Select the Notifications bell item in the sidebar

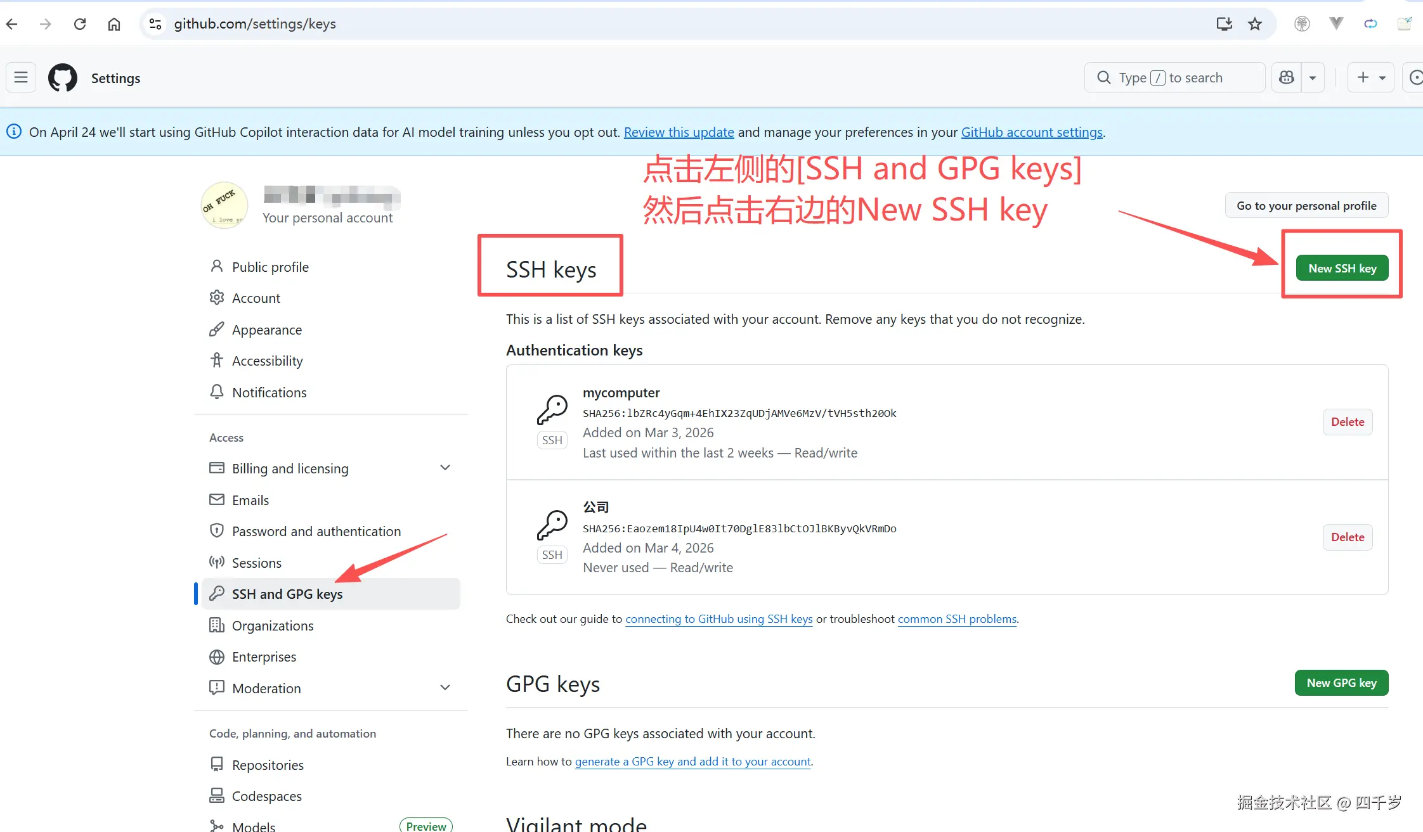tap(269, 392)
